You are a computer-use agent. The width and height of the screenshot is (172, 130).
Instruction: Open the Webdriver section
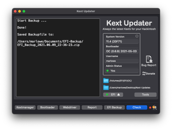[70, 107]
